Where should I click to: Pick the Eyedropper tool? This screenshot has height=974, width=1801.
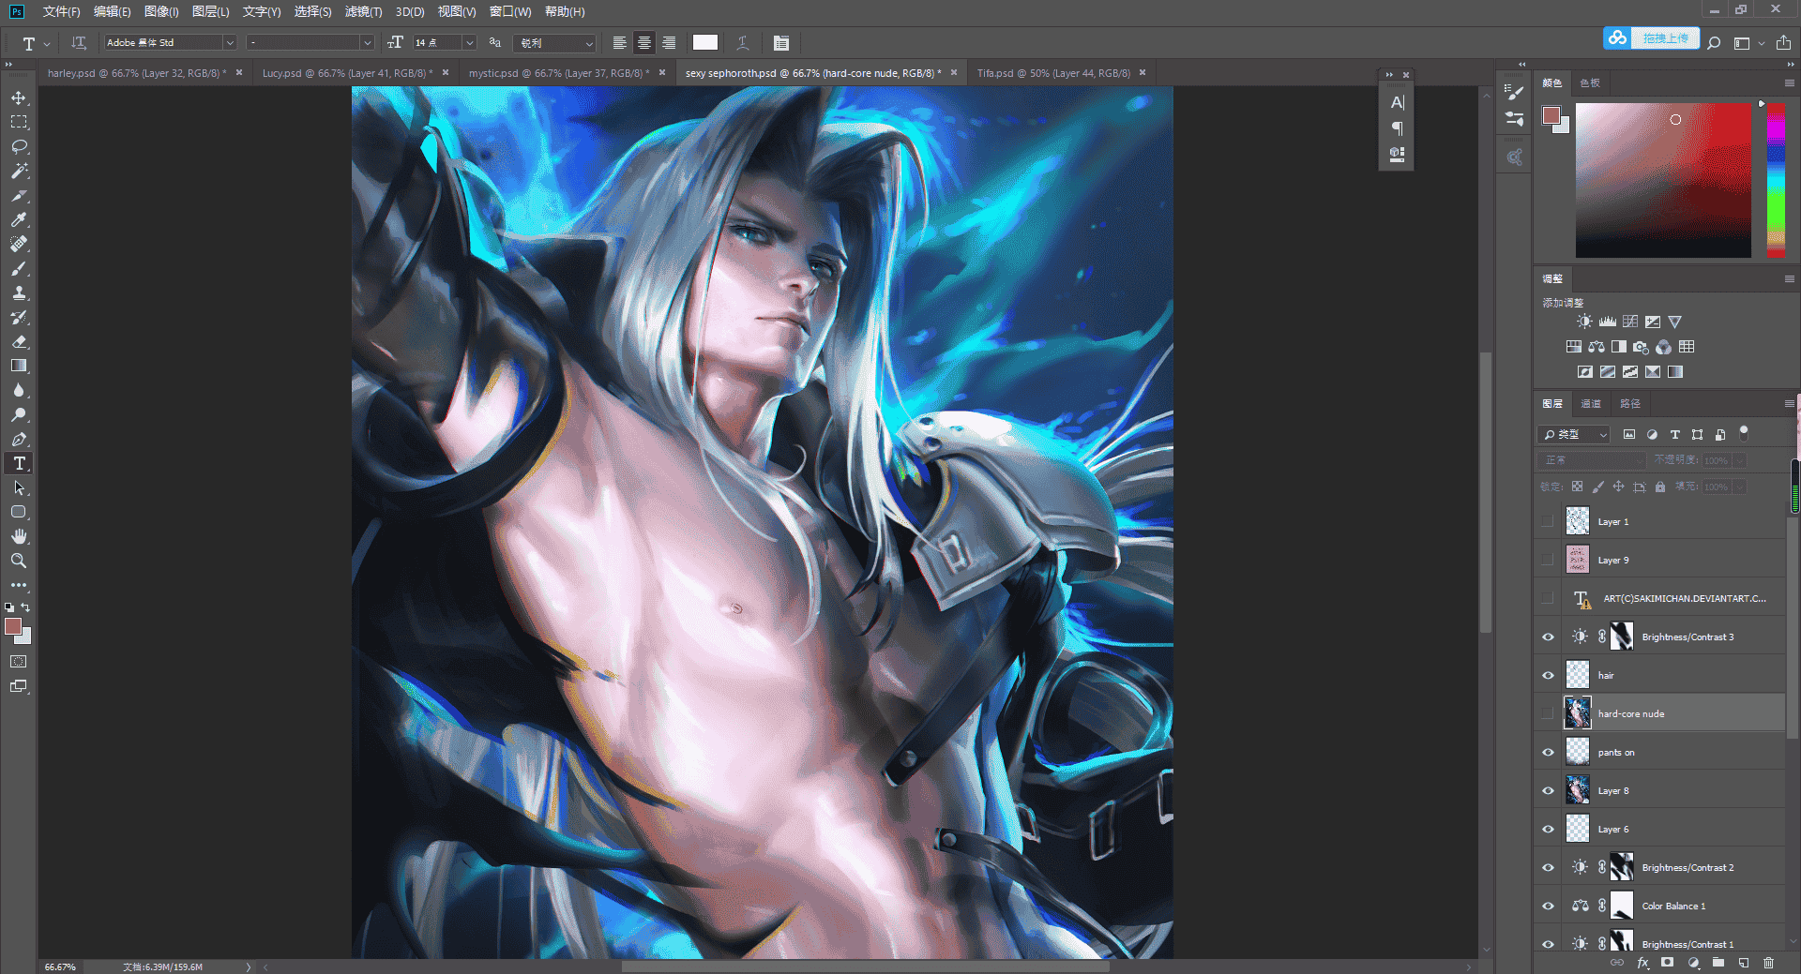pos(19,220)
